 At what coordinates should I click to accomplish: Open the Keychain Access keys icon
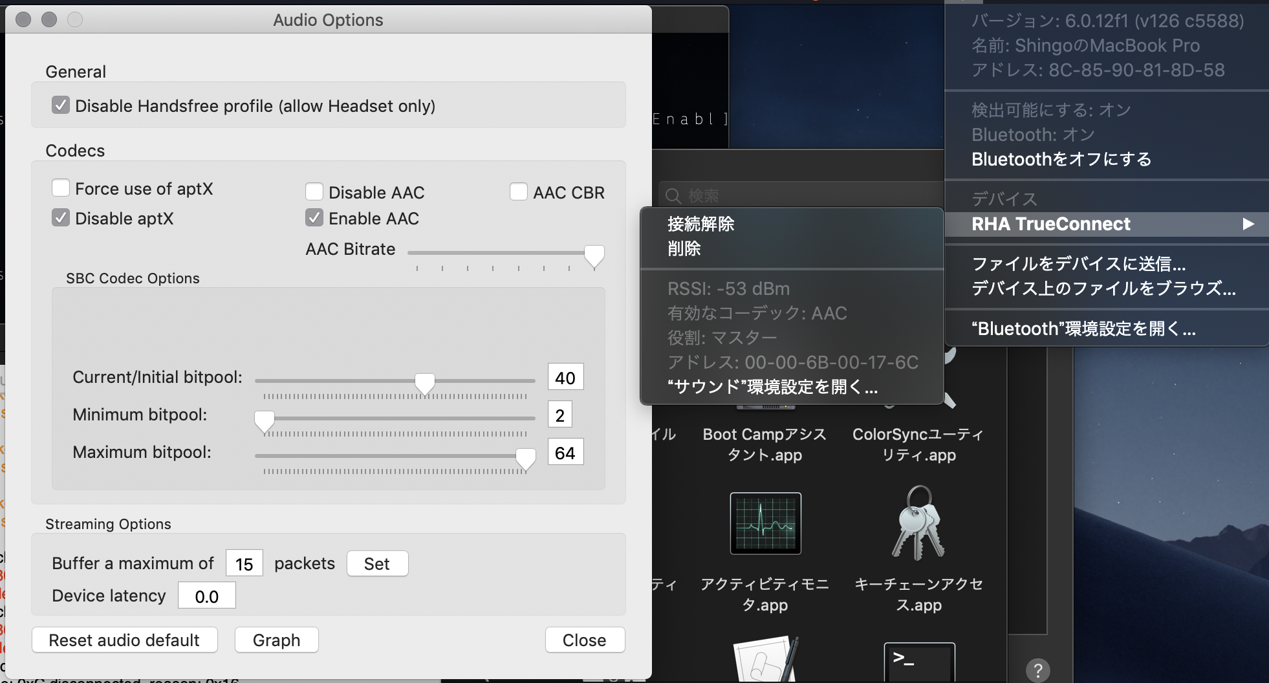918,523
